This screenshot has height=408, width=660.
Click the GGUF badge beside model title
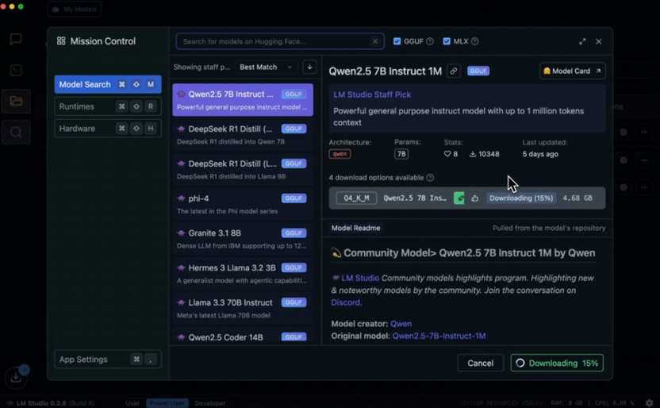tap(478, 71)
